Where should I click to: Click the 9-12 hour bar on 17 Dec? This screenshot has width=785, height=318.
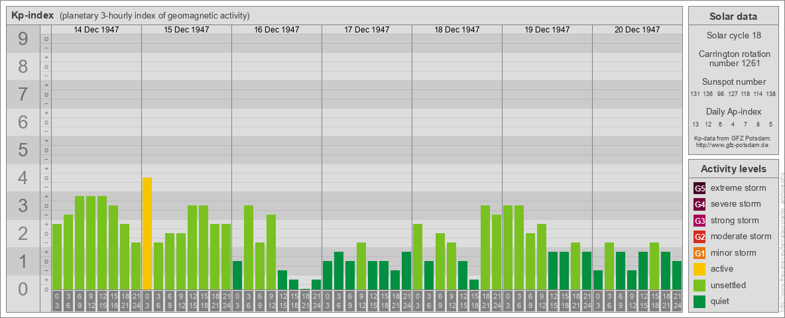pos(361,266)
